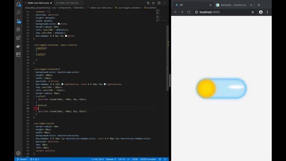
Task: Click the code minimap
Action: [161, 16]
